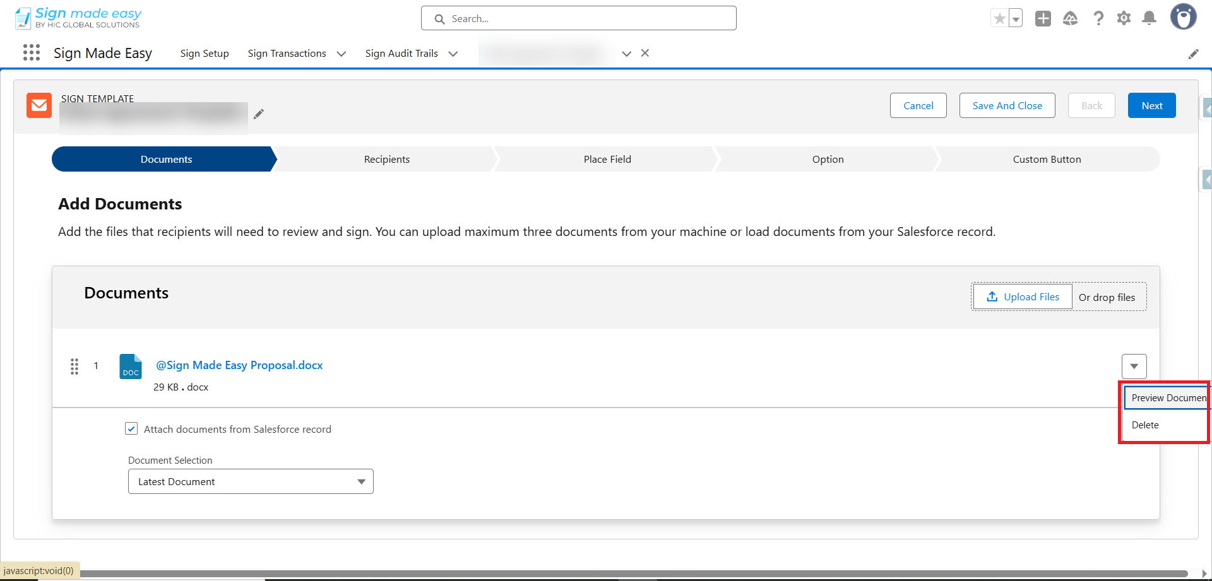Toggle Attach documents from Salesforce record
The image size is (1212, 581).
tap(131, 429)
